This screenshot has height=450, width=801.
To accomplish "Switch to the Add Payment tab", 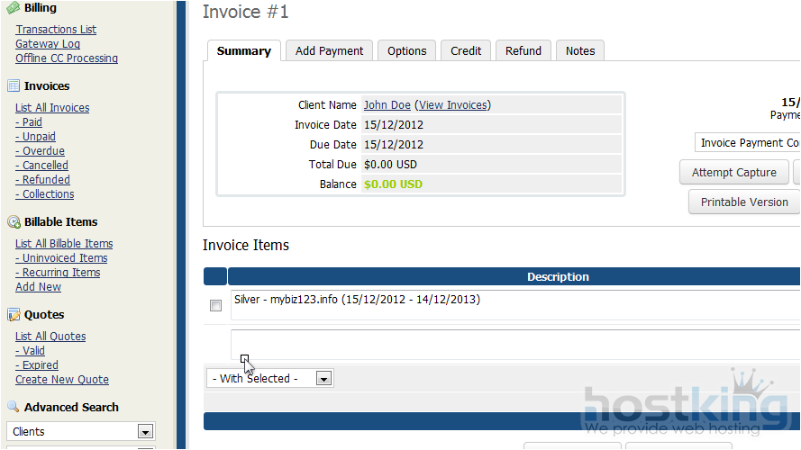I will pyautogui.click(x=329, y=51).
